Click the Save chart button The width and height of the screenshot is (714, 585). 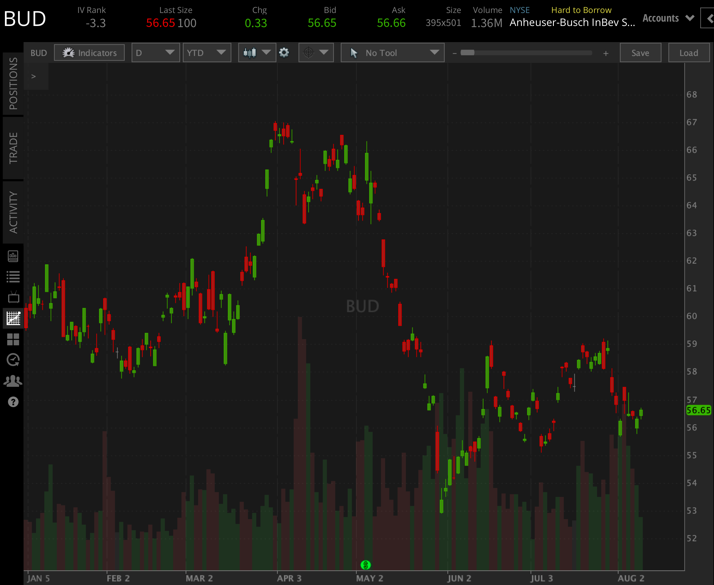click(640, 52)
